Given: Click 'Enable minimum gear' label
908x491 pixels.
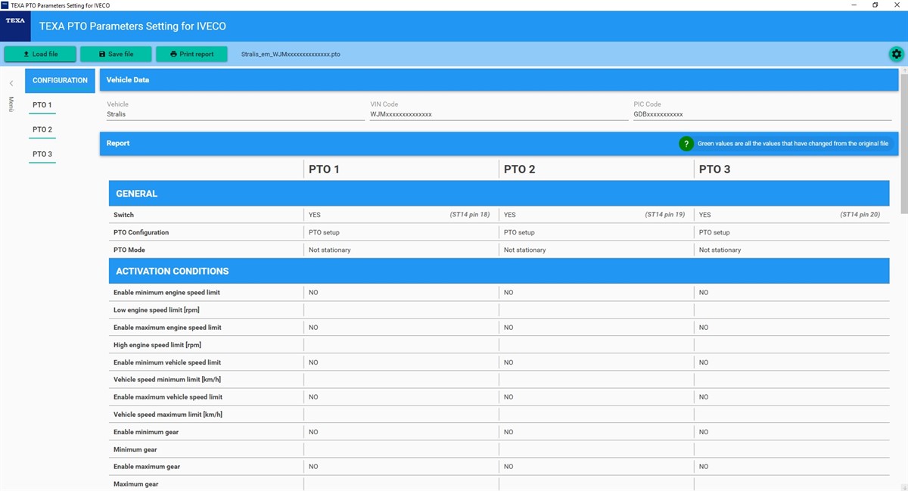Looking at the screenshot, I should [x=146, y=432].
